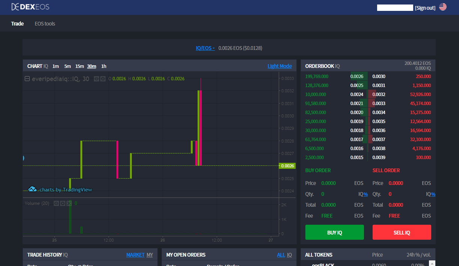The width and height of the screenshot is (459, 266).
Task: Click the TradingView cloud logo
Action: 33,189
